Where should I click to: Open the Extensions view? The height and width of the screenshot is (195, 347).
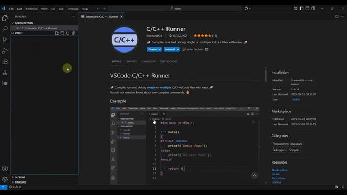(x=5, y=62)
